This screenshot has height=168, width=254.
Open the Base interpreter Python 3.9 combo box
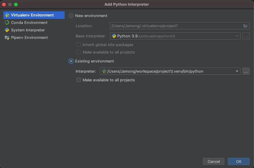point(175,36)
